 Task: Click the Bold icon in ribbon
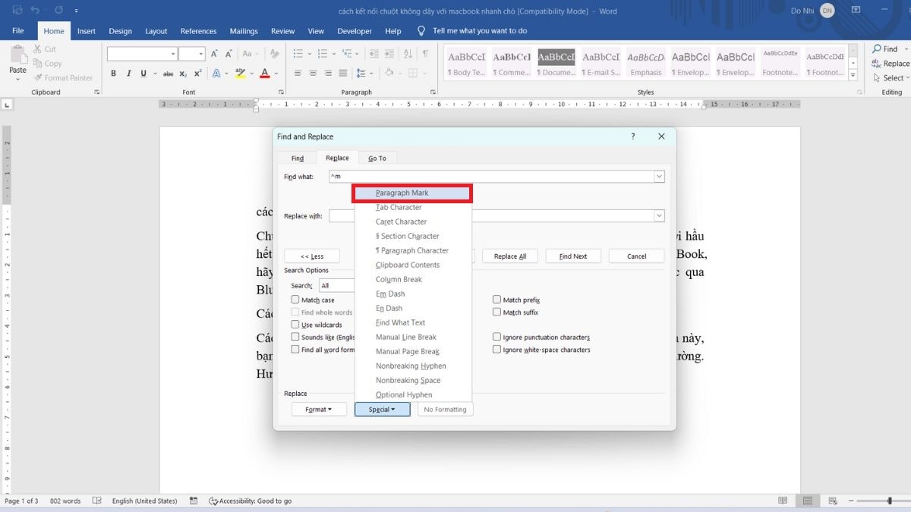[x=113, y=74]
